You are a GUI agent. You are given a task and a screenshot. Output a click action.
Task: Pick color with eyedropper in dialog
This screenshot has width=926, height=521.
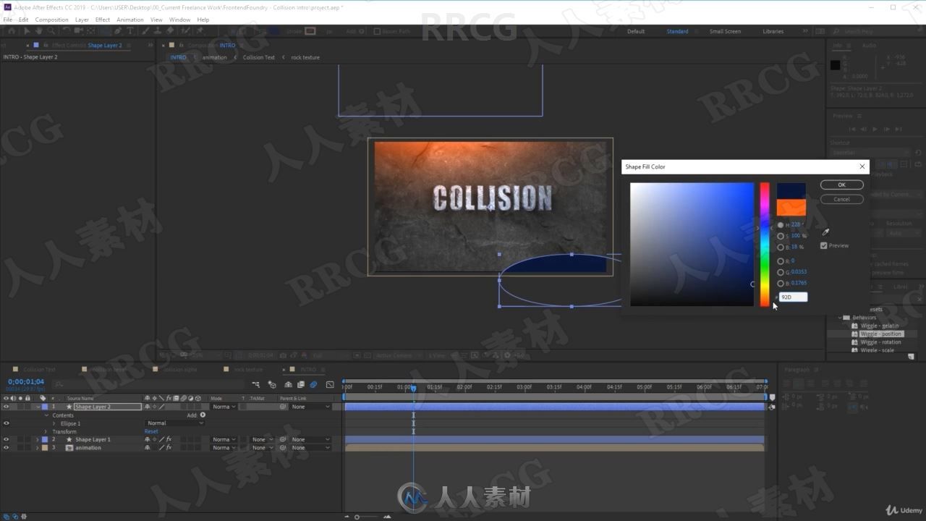point(825,232)
